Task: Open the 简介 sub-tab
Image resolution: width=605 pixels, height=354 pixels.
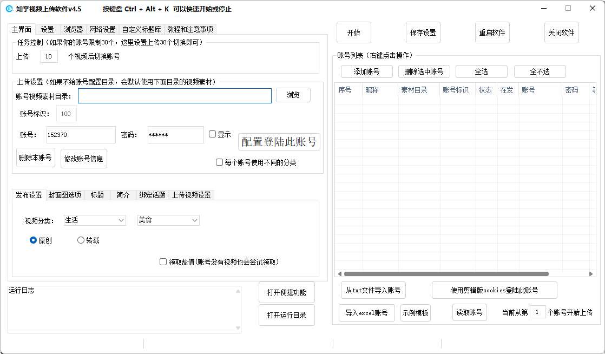Action: (x=123, y=195)
